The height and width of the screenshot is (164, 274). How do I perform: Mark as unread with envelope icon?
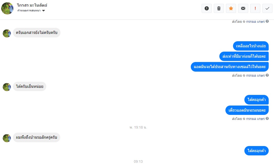pyautogui.click(x=243, y=8)
